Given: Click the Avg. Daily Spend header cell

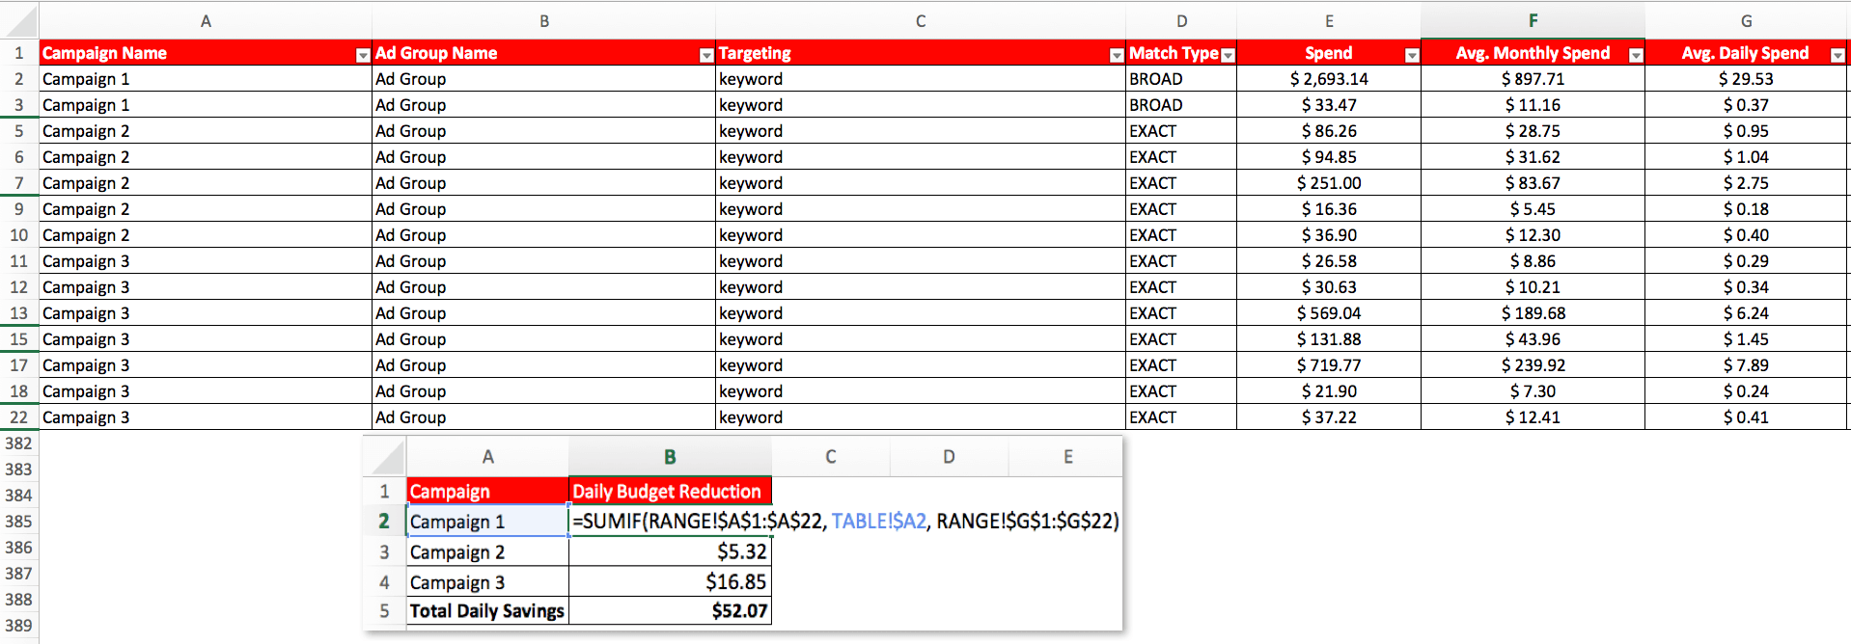Looking at the screenshot, I should click(1747, 53).
